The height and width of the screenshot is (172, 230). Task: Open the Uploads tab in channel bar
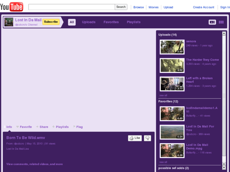click(89, 22)
